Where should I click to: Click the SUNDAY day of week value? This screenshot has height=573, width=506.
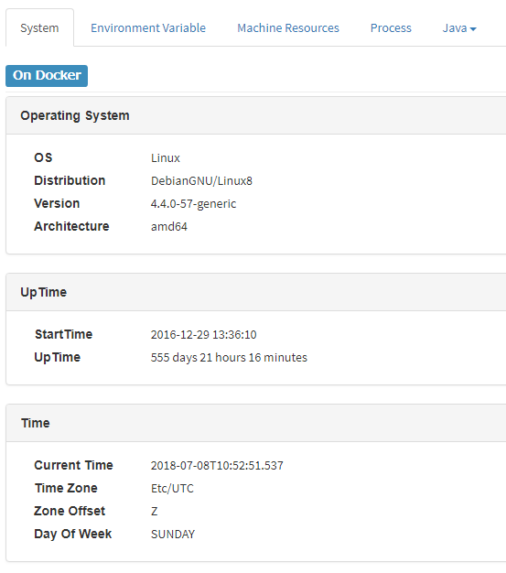coord(173,535)
